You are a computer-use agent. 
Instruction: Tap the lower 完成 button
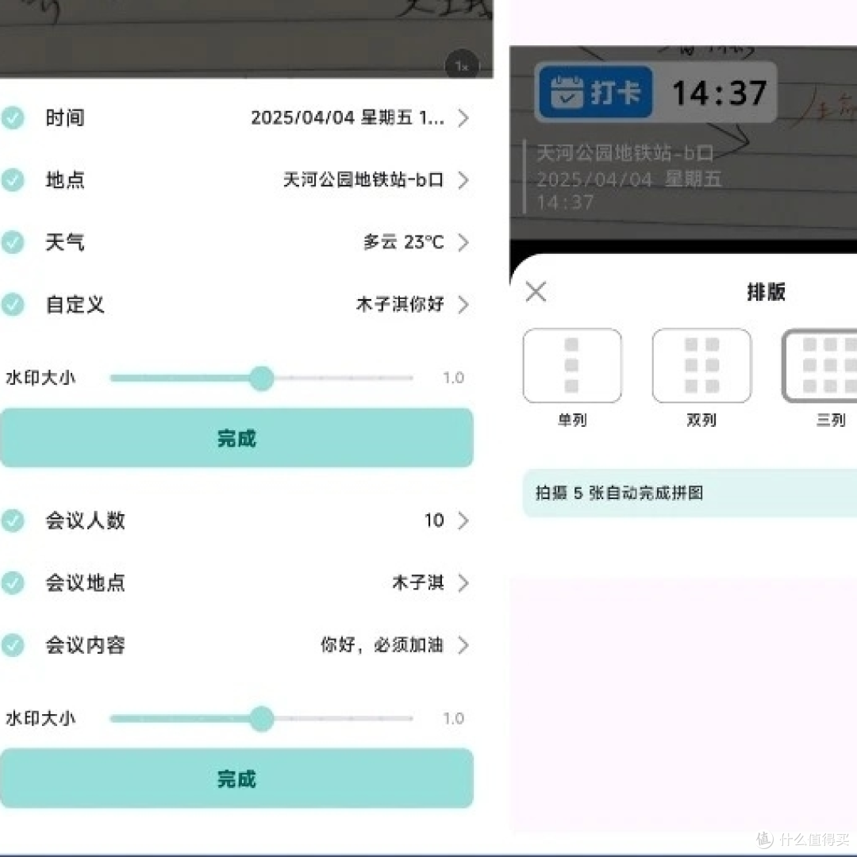(236, 778)
